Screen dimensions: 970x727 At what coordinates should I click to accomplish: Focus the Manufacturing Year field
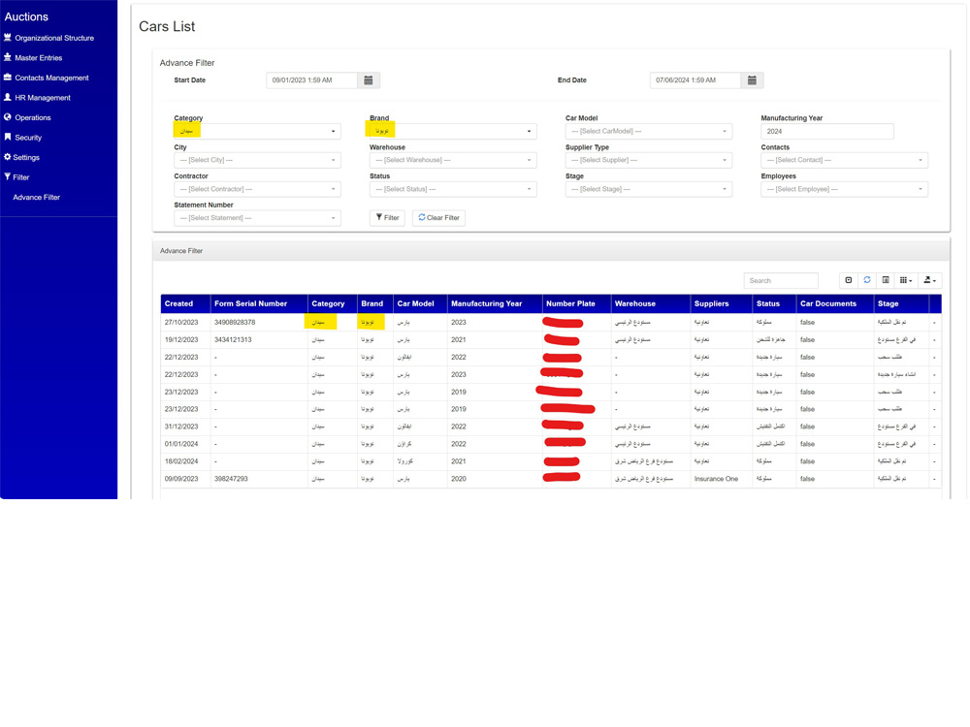click(827, 131)
